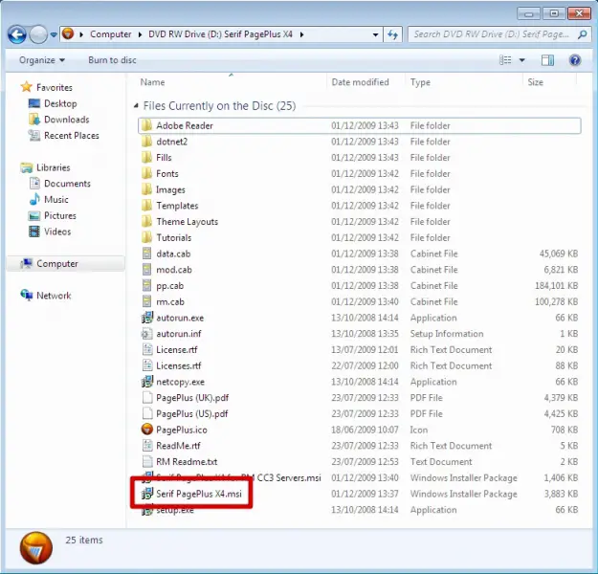Select the Adobe Reader folder icon
598x574 pixels.
coord(146,125)
